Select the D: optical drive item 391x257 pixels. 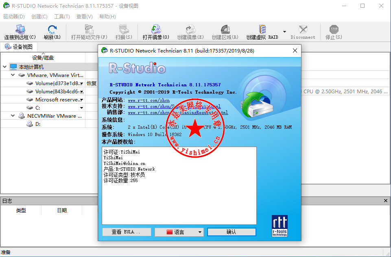click(x=38, y=124)
